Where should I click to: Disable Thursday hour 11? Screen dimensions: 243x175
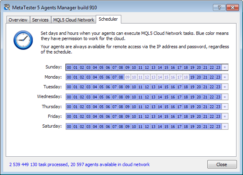tap(140, 107)
